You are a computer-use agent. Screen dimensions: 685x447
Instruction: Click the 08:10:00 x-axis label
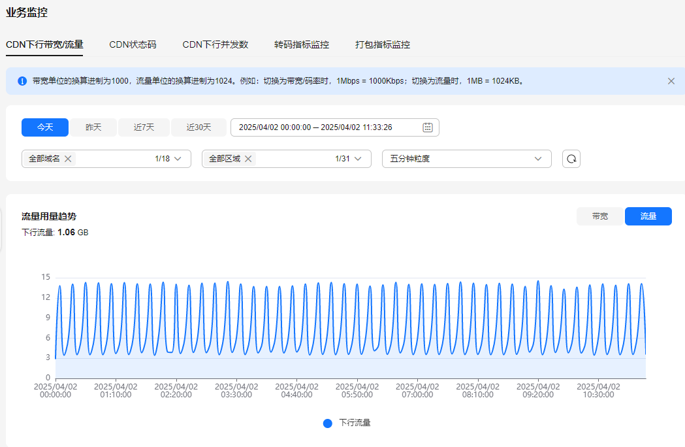[478, 391]
